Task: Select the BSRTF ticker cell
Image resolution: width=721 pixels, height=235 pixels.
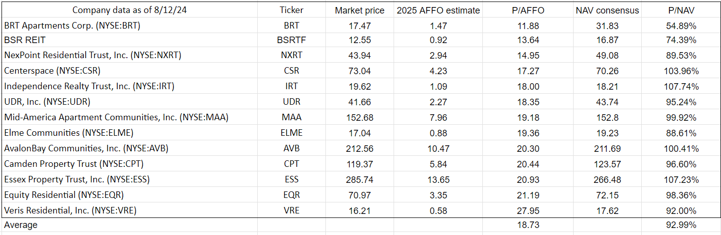Action: pyautogui.click(x=291, y=40)
